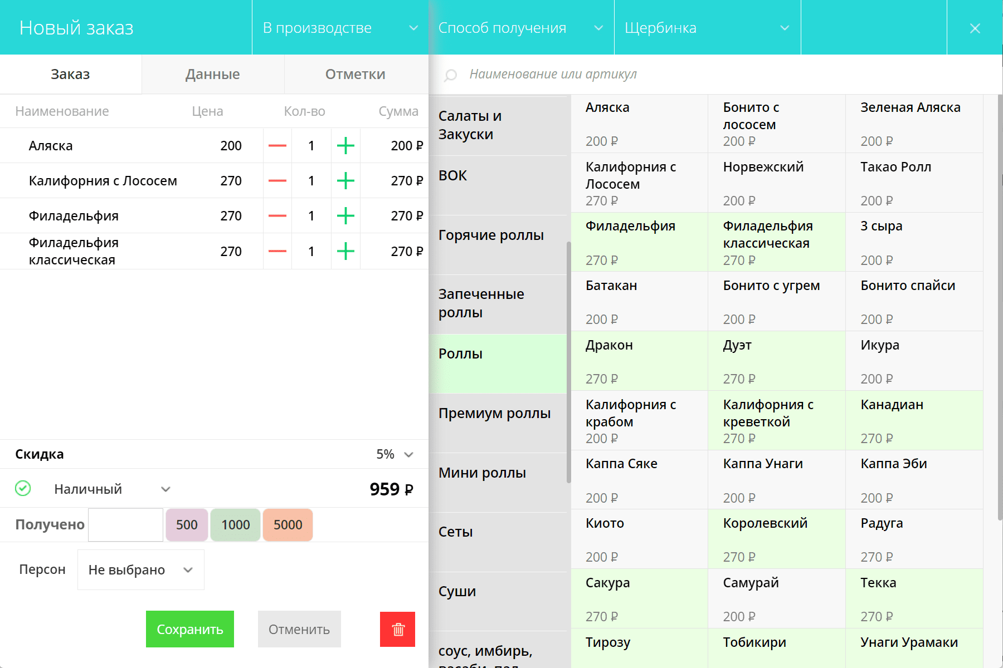
Task: Add Дракон product tile
Action: [x=639, y=361]
